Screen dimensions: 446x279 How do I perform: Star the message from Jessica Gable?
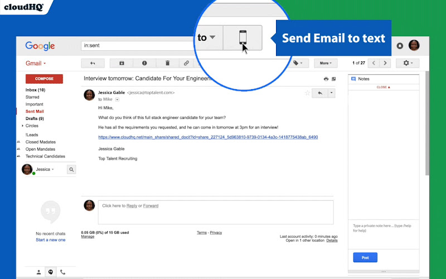coord(307,93)
